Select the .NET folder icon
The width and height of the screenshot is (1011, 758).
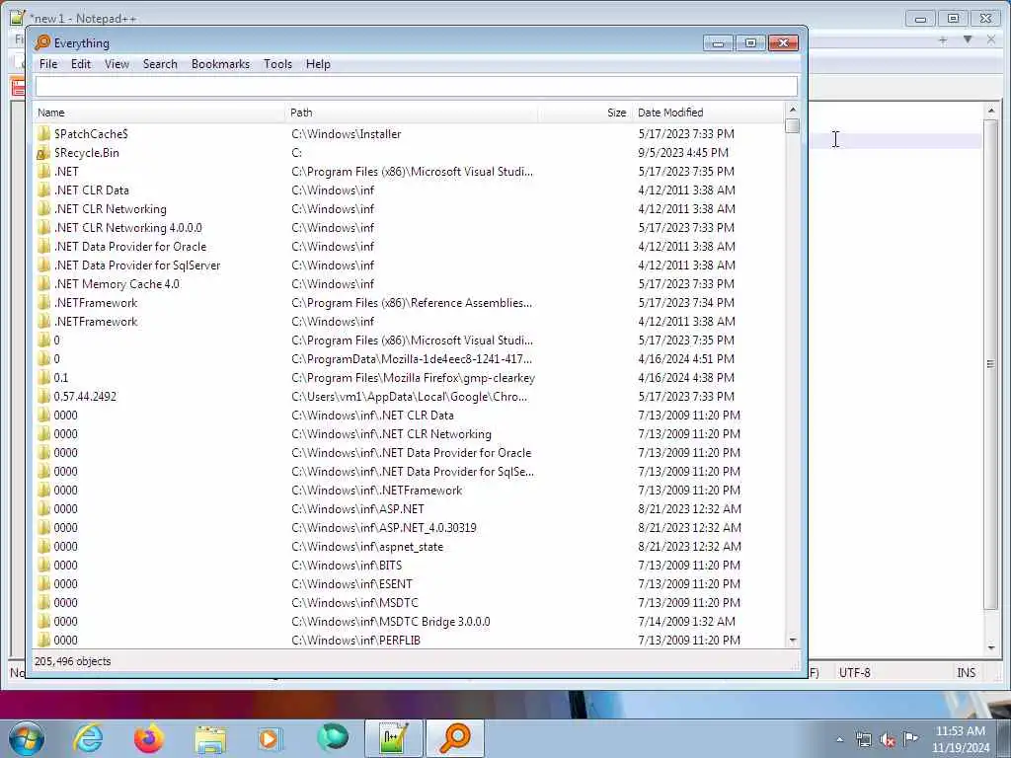pyautogui.click(x=43, y=172)
